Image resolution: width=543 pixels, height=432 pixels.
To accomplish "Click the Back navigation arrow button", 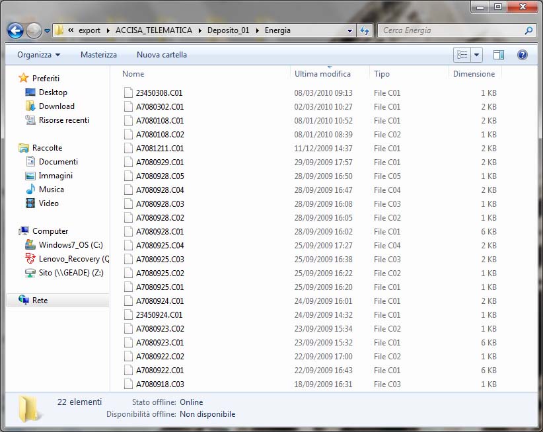I will coord(15,30).
